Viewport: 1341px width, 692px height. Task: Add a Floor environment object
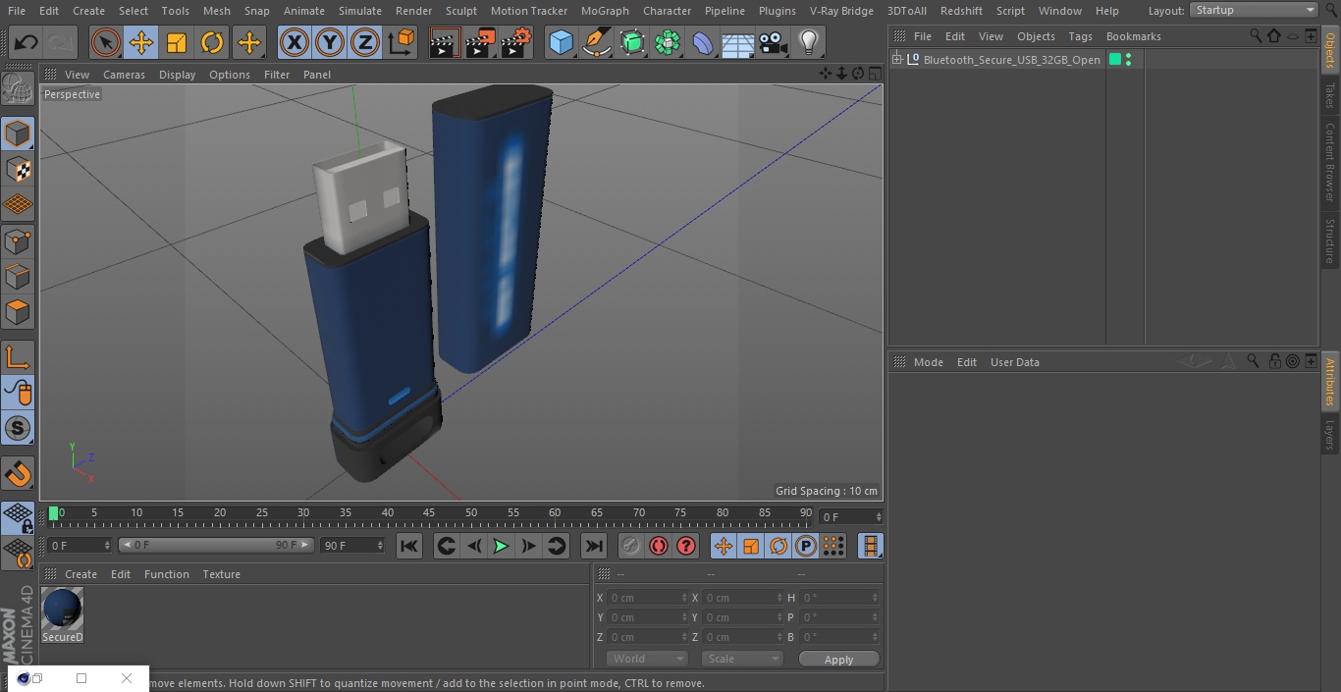coord(738,42)
